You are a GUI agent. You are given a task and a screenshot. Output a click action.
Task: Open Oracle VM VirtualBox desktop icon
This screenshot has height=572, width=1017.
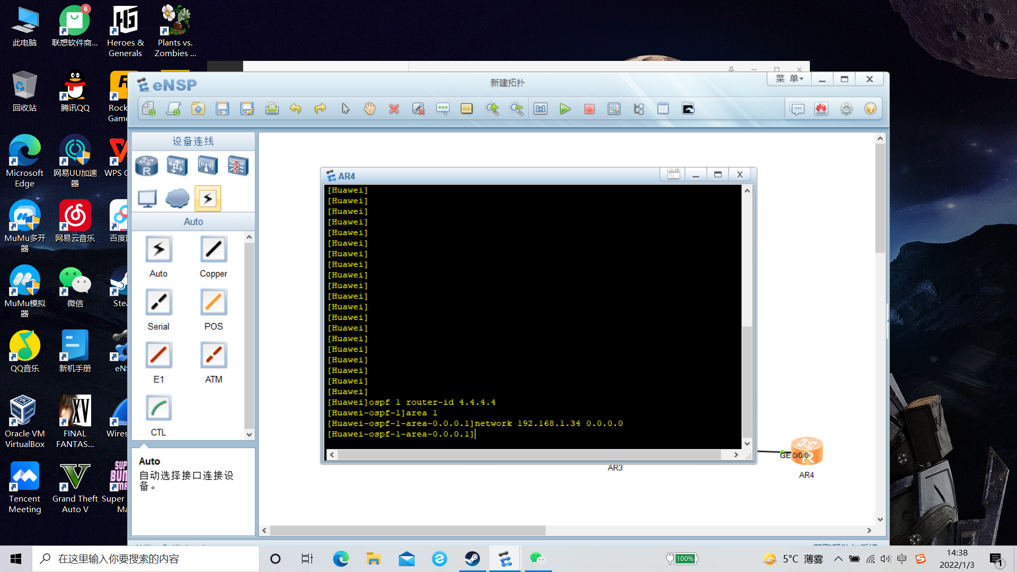[x=24, y=422]
